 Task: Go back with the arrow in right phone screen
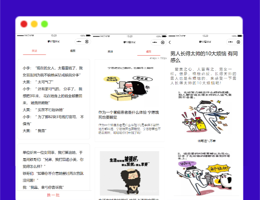170,42
